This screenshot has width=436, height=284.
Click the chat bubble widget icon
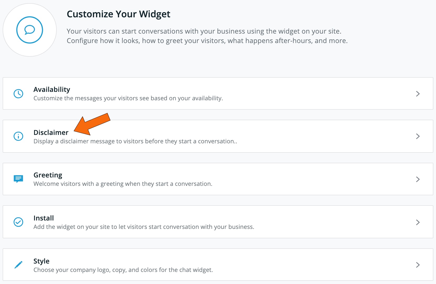point(30,30)
